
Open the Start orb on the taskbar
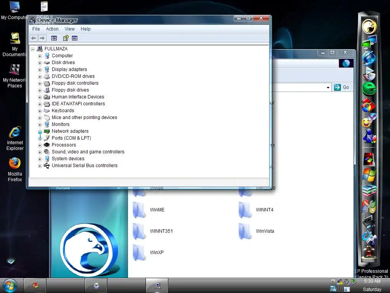click(10, 285)
